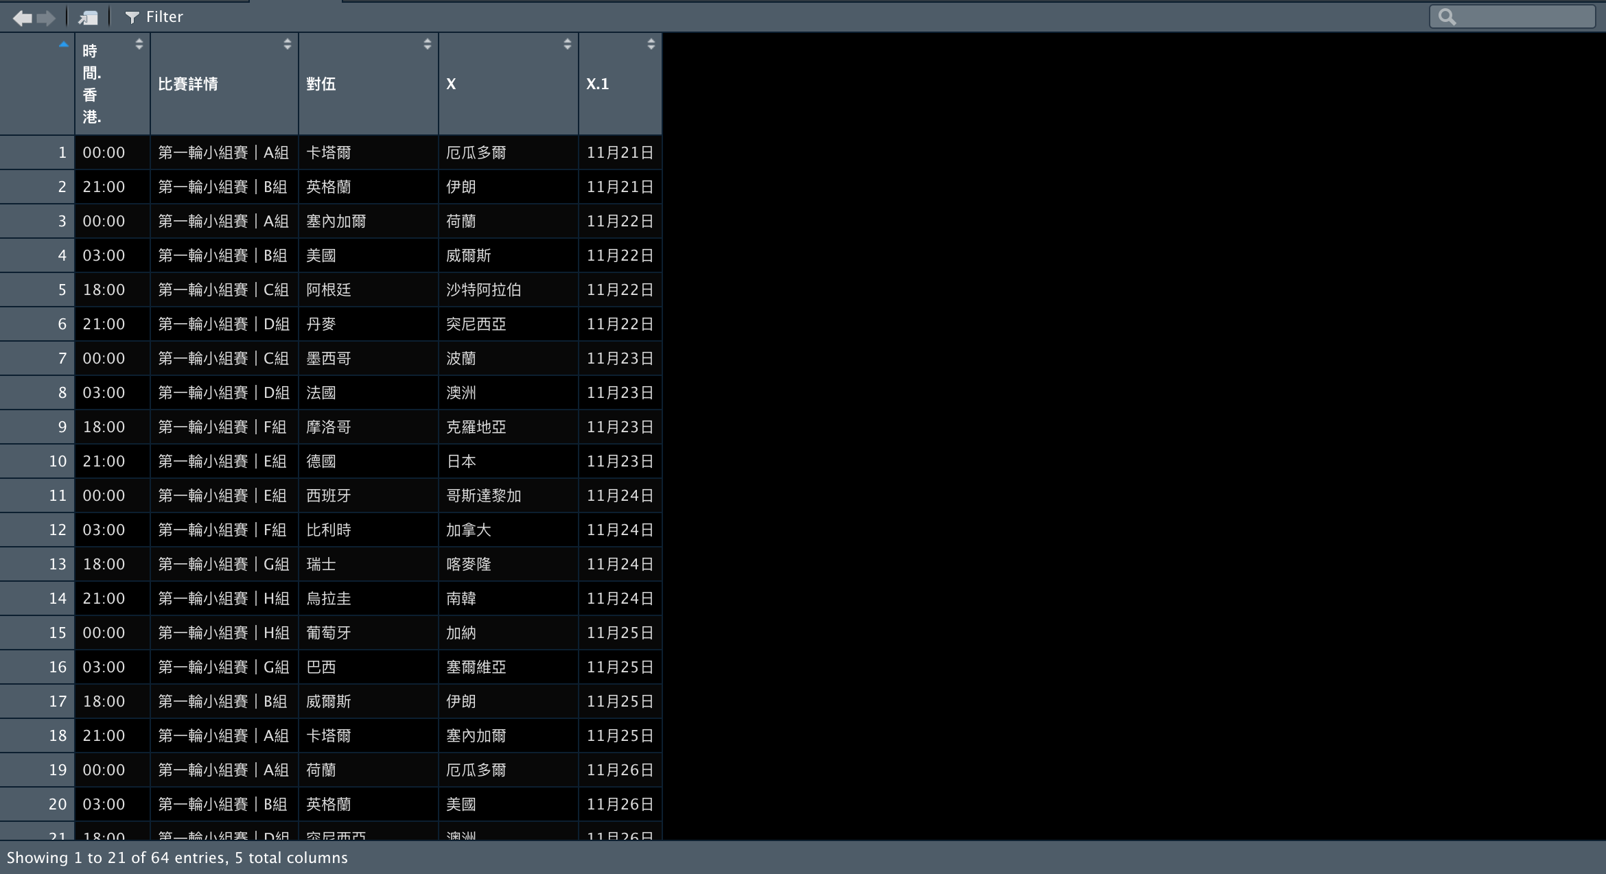Click cell 喀麥隆 in row 13
This screenshot has width=1606, height=874.
click(509, 564)
